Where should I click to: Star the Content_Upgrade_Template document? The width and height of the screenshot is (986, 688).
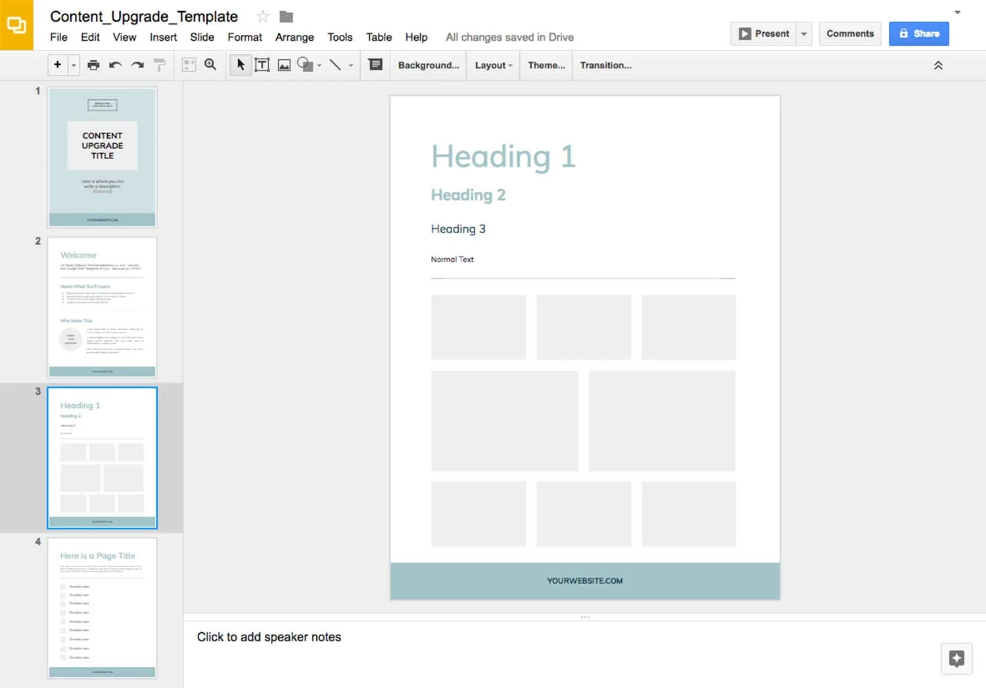click(263, 16)
